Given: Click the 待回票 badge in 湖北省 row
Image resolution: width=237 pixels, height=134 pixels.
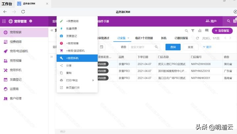Looking at the screenshot, I should [103, 64].
